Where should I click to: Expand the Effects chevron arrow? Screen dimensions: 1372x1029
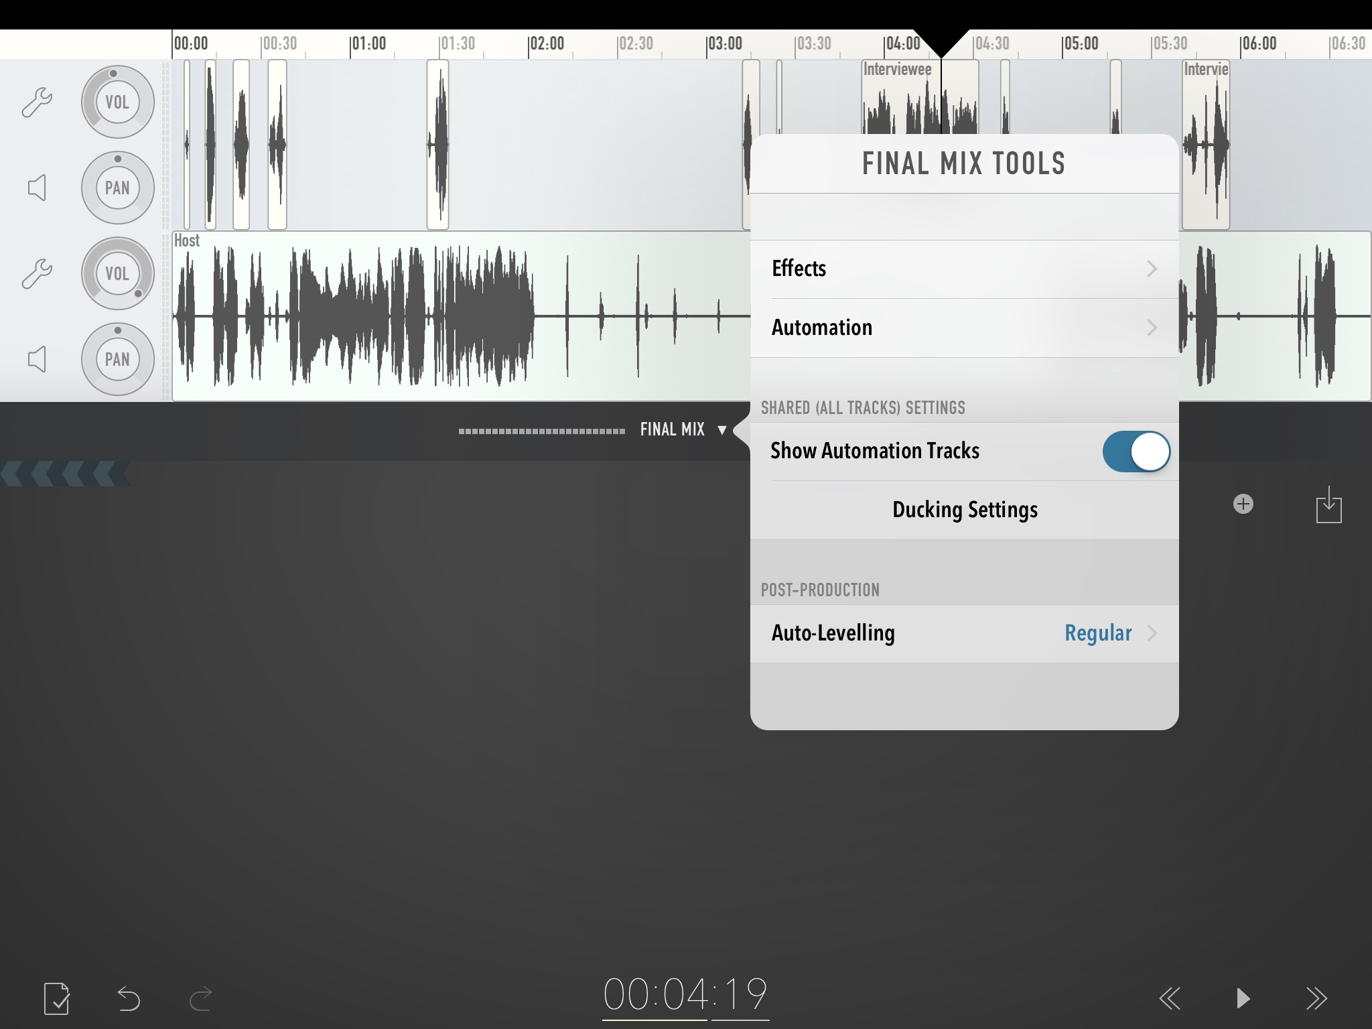point(1152,269)
